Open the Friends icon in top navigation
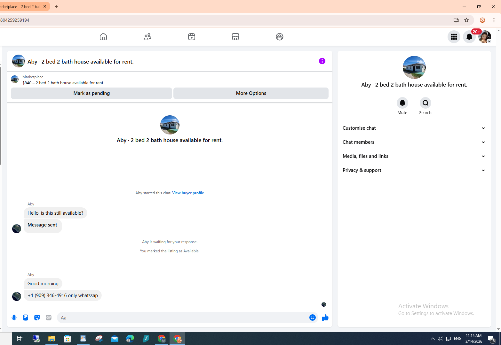Screen dimensions: 501x345 click(x=147, y=37)
